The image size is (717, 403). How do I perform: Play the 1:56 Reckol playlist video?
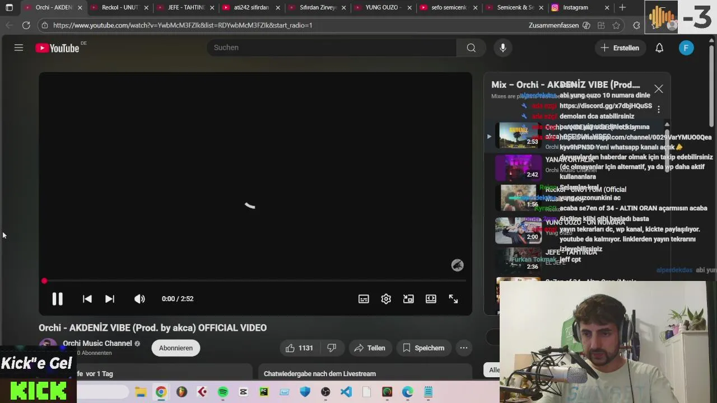519,198
